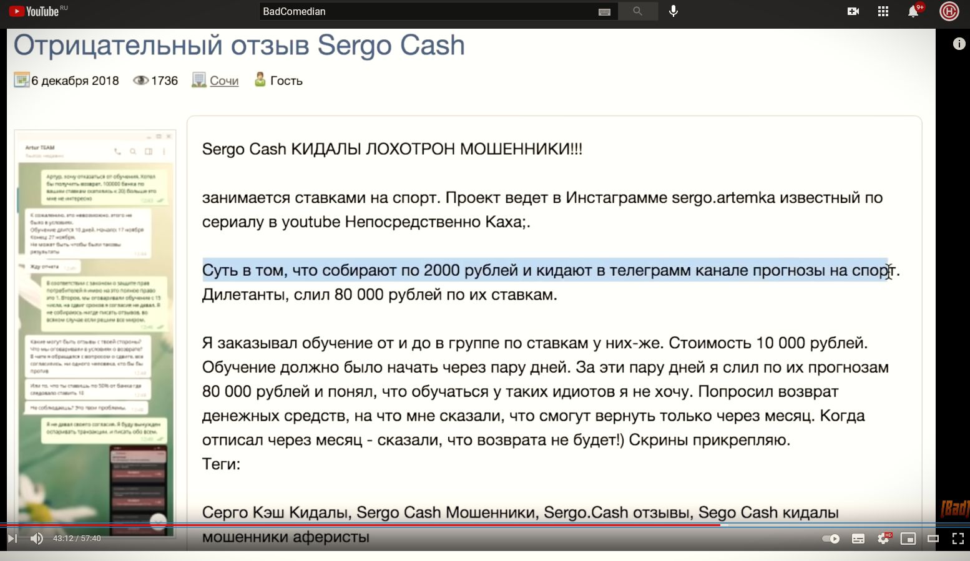
Task: Seek on the red video progress bar
Action: click(x=375, y=525)
